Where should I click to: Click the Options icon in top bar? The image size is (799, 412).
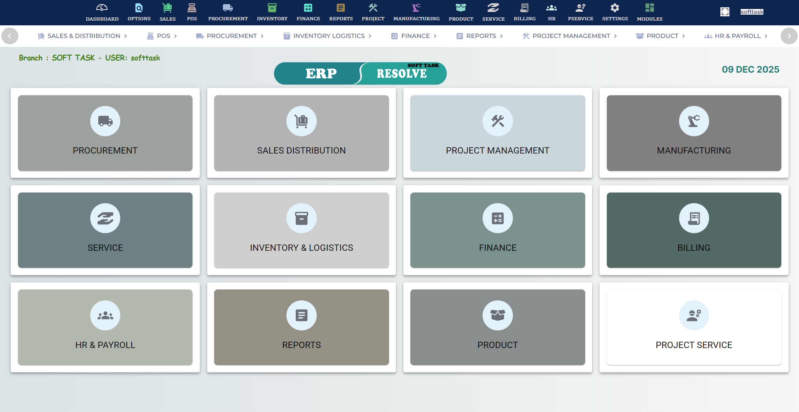coord(139,8)
